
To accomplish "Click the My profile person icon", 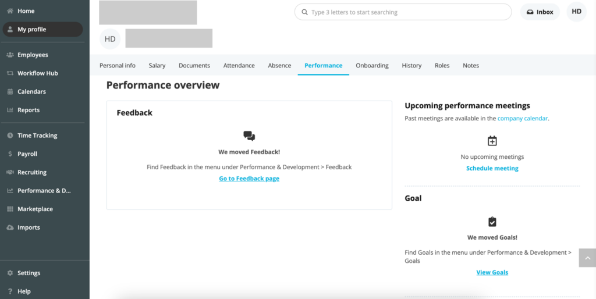I will pos(10,29).
